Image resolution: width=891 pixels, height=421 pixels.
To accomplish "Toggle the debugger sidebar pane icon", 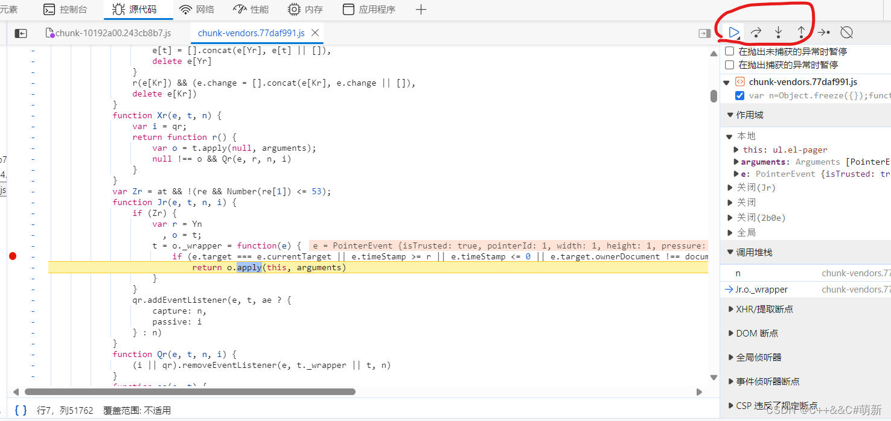I will 704,33.
